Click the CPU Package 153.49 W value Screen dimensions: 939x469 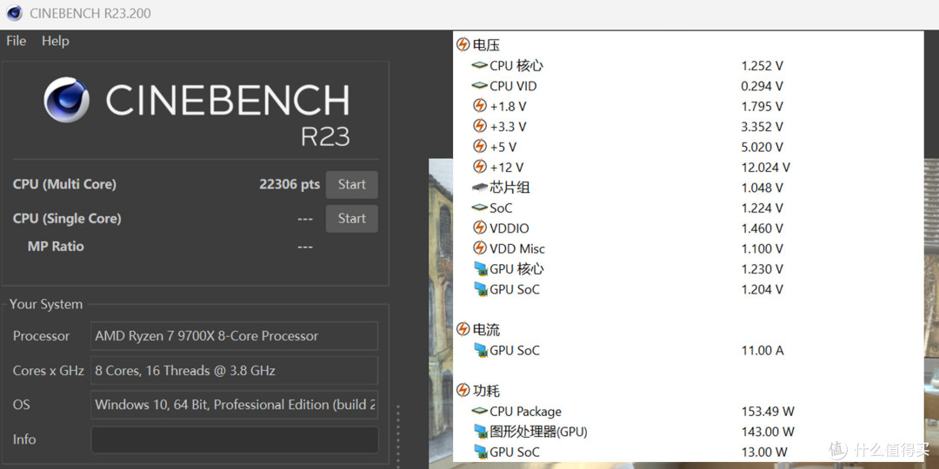tap(768, 412)
